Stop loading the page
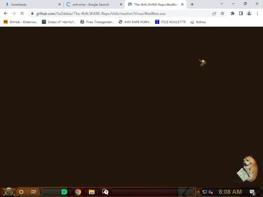 [22, 13]
